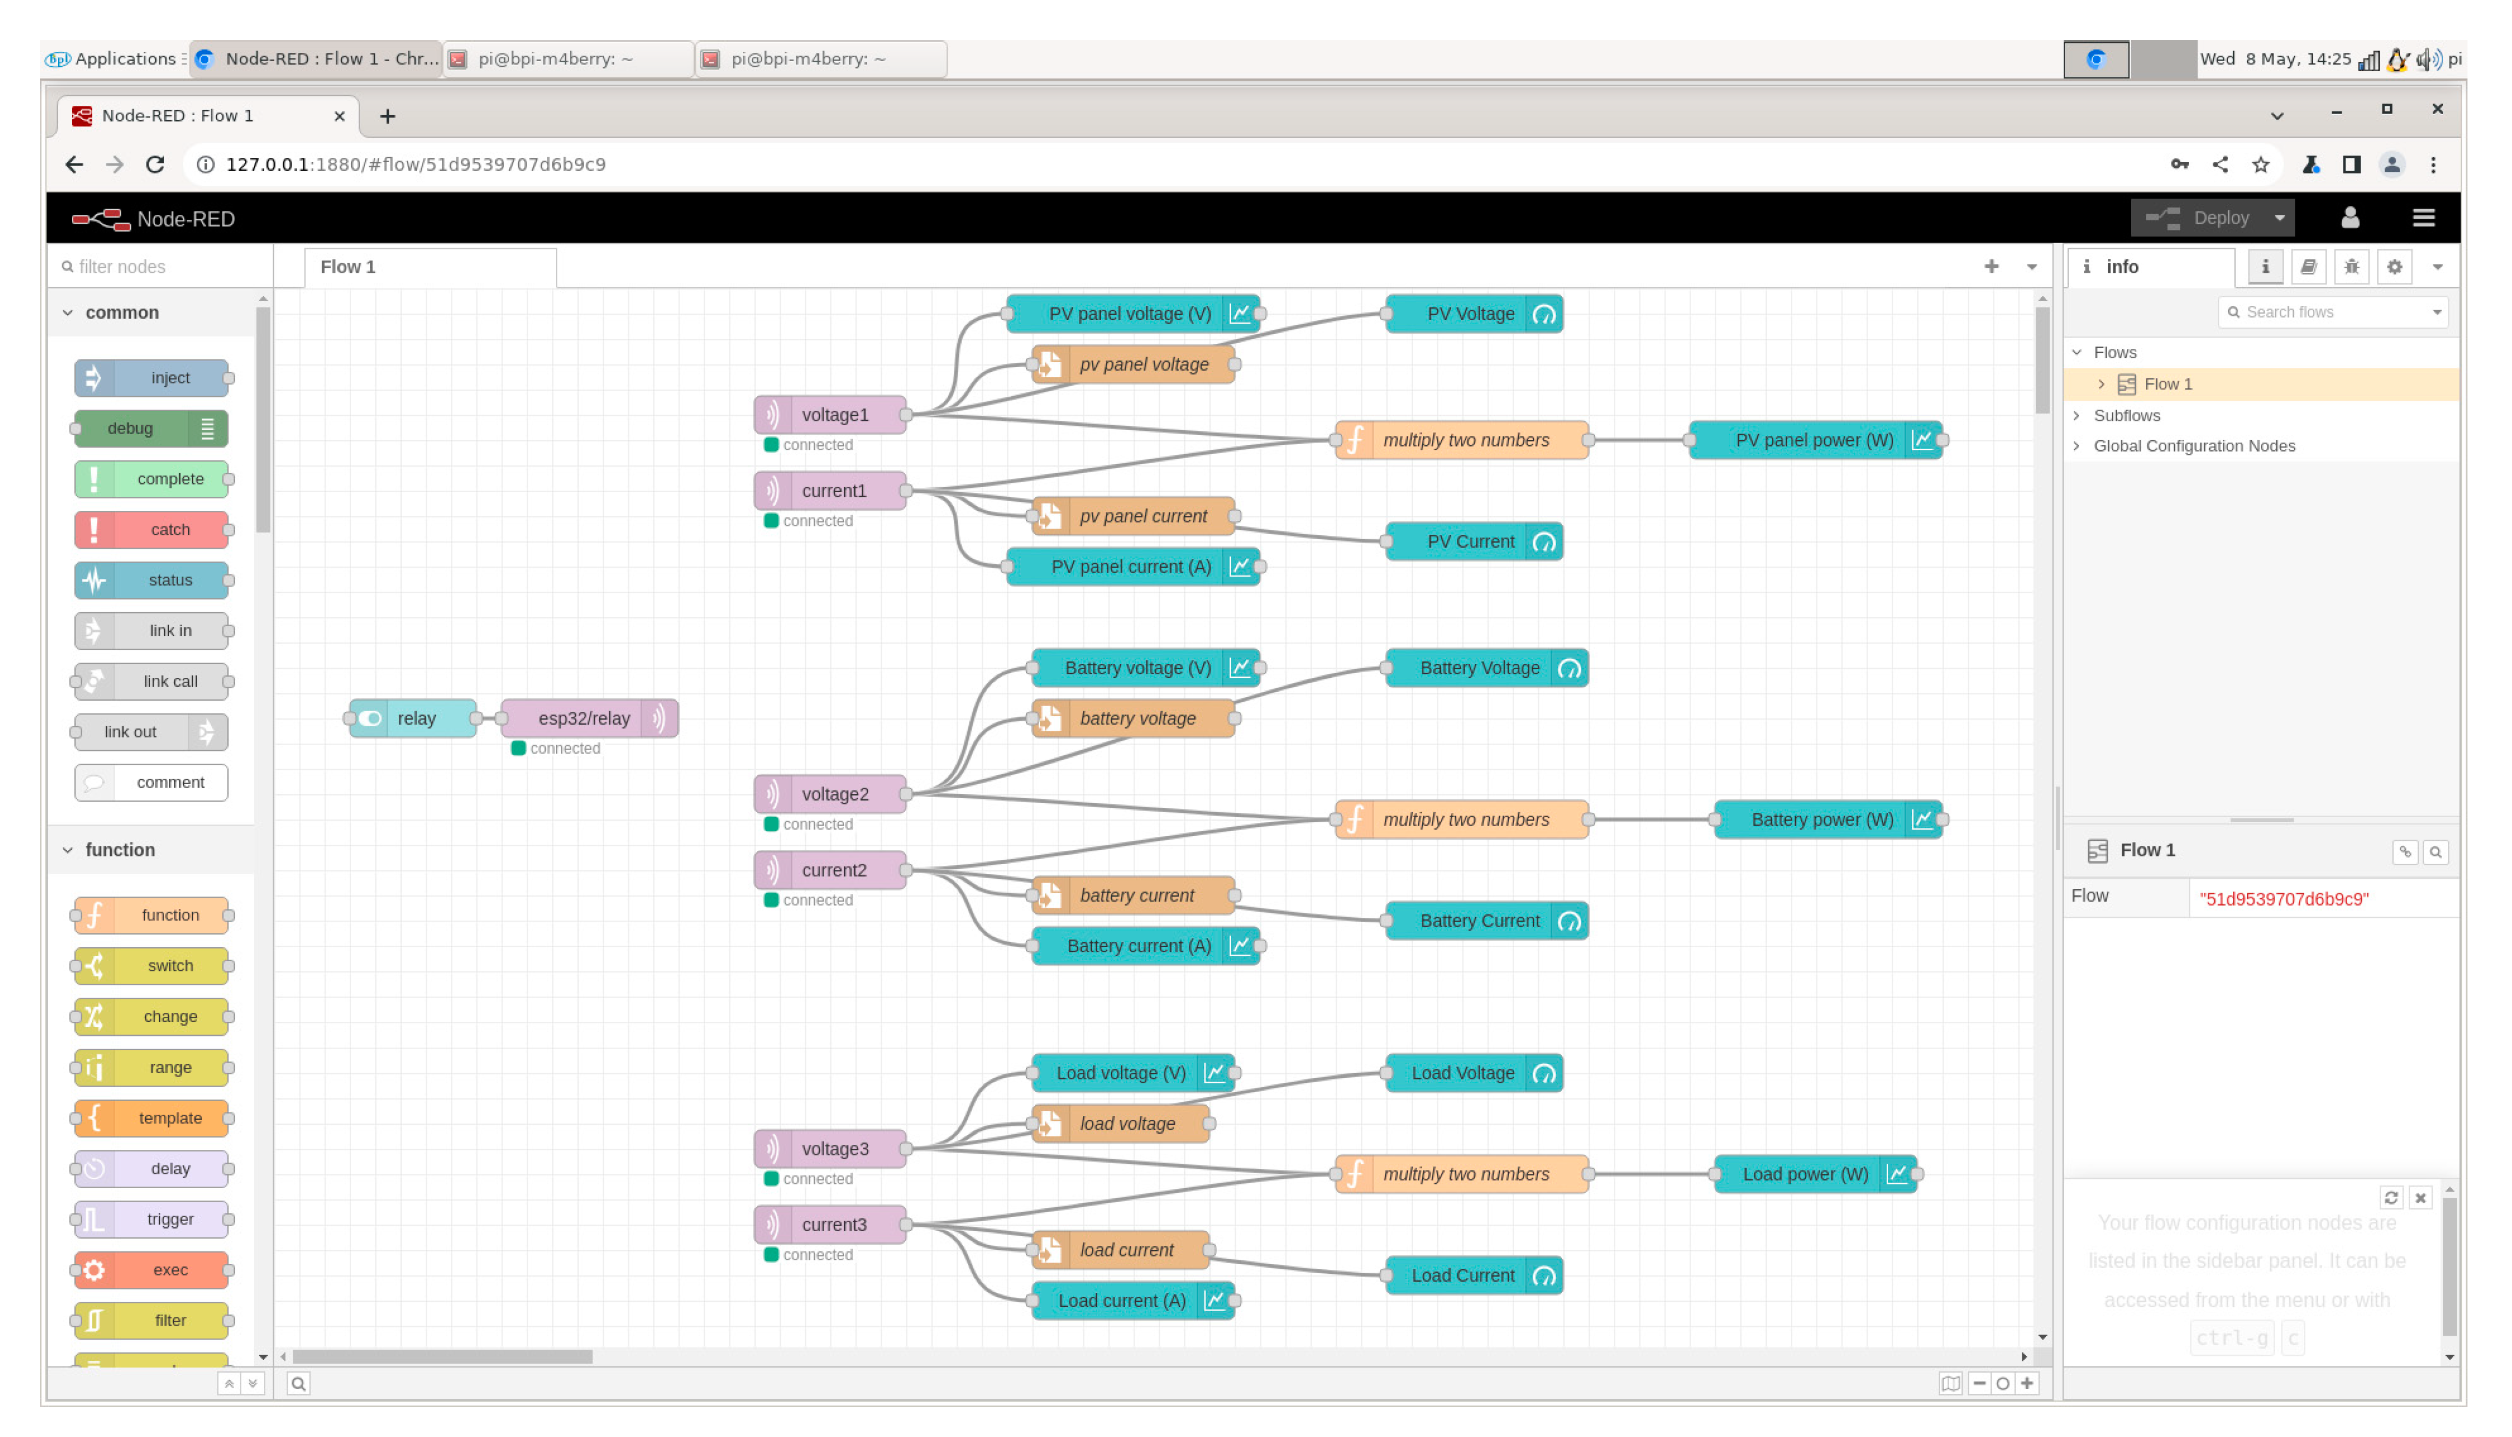Open the Deploy options dropdown arrow
This screenshot has height=1437, width=2512.
tap(2279, 218)
